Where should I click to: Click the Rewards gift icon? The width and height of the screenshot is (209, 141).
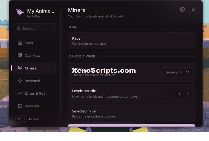coord(20,106)
